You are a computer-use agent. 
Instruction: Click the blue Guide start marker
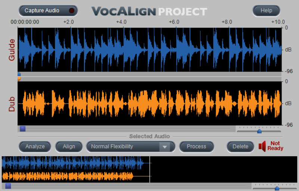pos(19,74)
